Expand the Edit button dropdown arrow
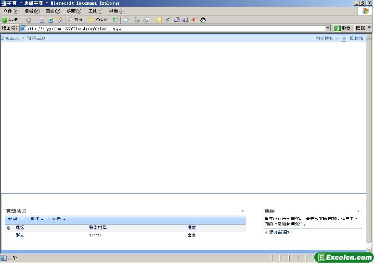This screenshot has width=374, height=263. (153, 20)
